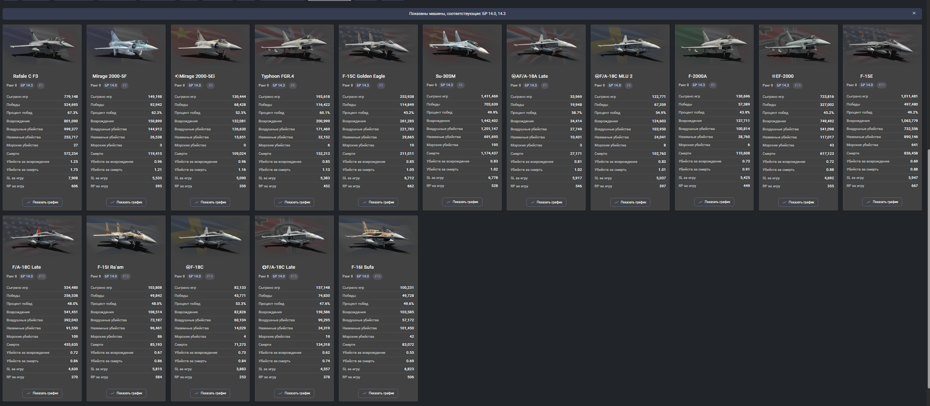Click the #10 badge on EF-2000
This screenshot has width=930, height=406.
tap(798, 85)
